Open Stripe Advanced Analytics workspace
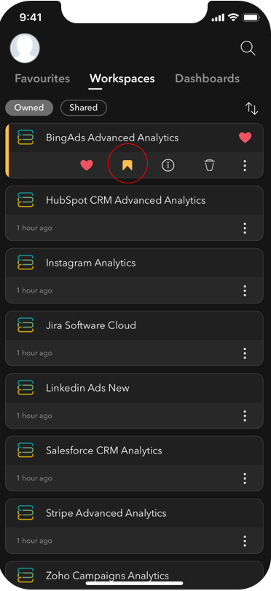This screenshot has height=591, width=271. (x=134, y=526)
